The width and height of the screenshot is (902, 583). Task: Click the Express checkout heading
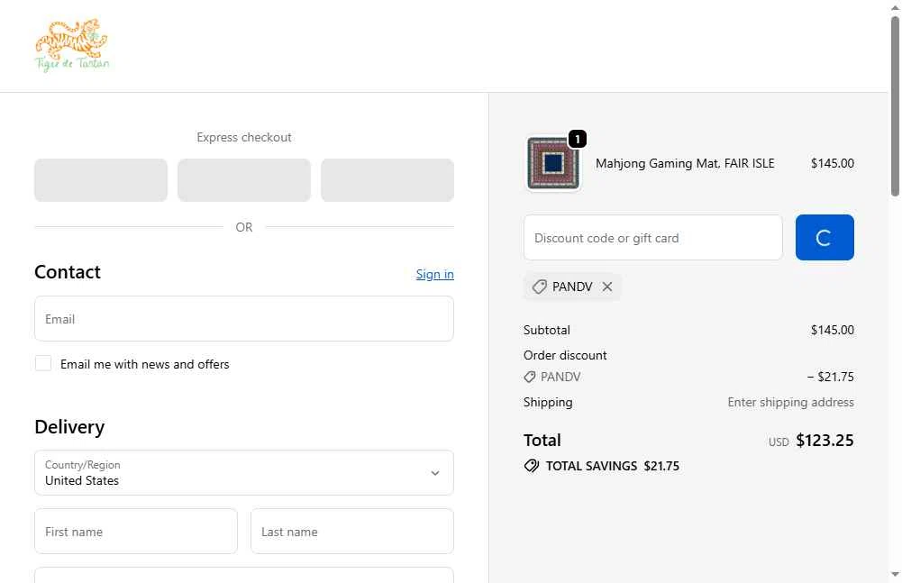(244, 137)
